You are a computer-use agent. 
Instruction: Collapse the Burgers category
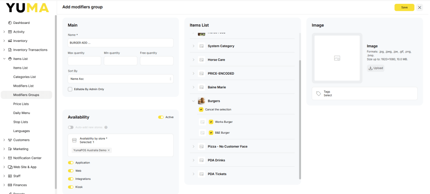(193, 101)
